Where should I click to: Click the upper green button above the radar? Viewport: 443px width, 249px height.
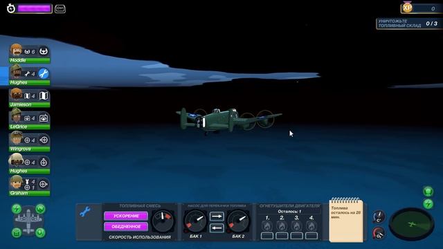428,192
